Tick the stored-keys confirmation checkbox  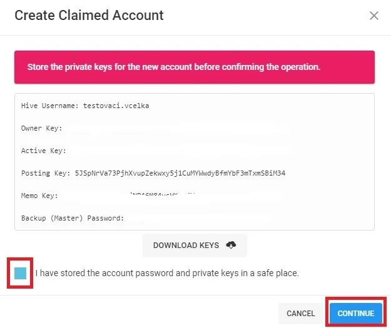click(20, 273)
